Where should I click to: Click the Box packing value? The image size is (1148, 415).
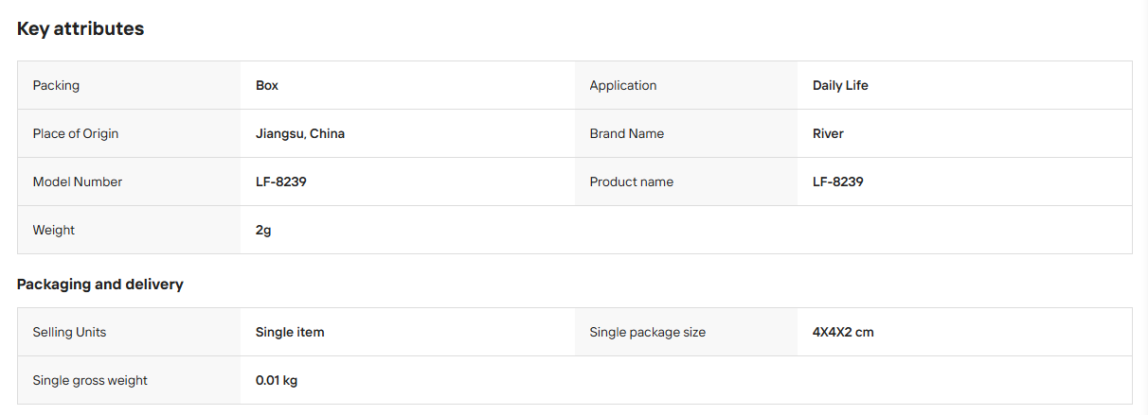point(267,85)
